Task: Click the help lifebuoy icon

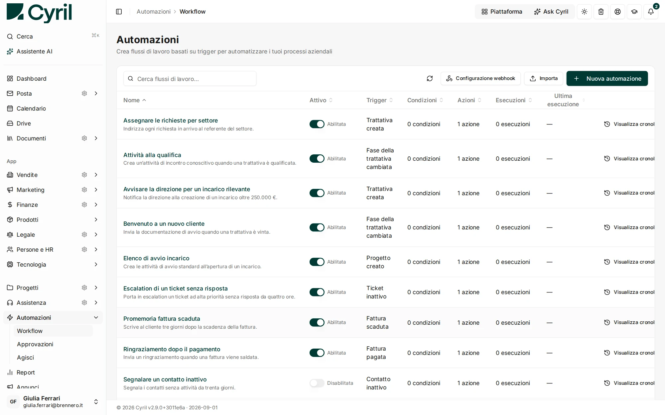Action: click(x=617, y=12)
